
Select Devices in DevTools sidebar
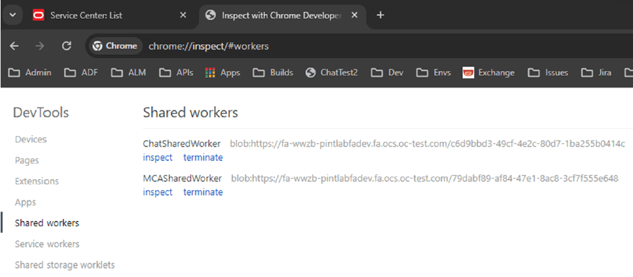coord(30,139)
